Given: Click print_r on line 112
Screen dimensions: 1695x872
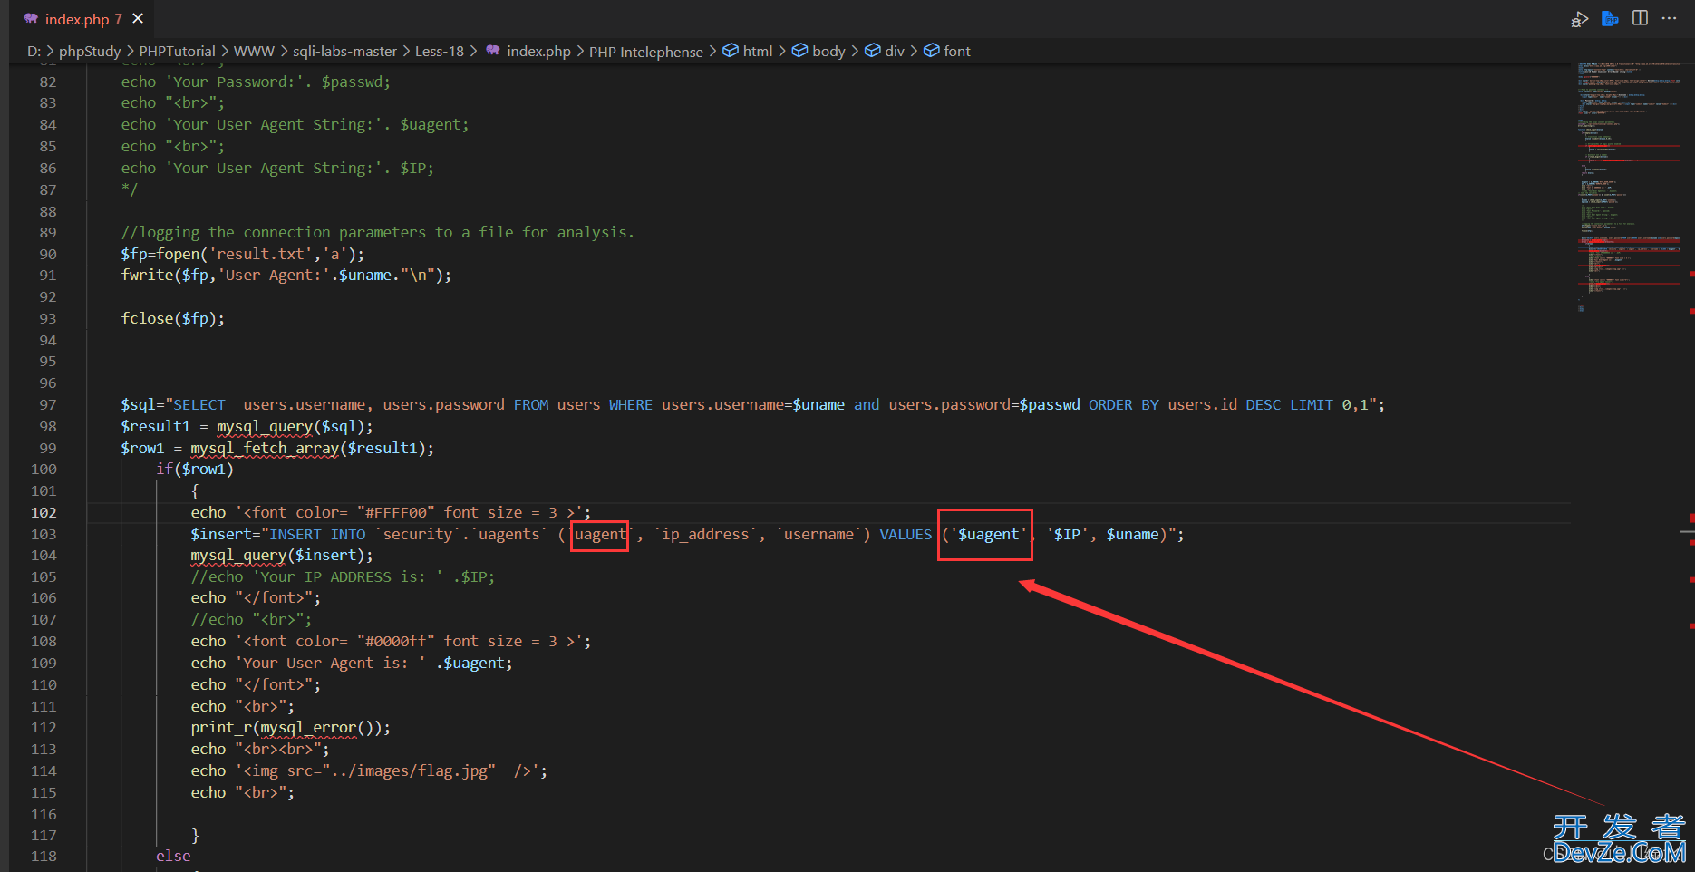Looking at the screenshot, I should pos(221,728).
